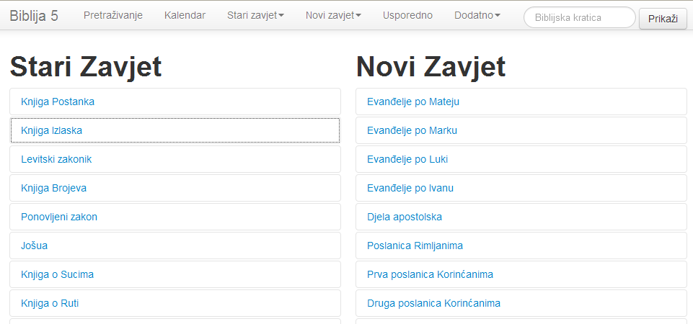Click the Biblija 5 brand link
693x324 pixels.
coord(34,16)
